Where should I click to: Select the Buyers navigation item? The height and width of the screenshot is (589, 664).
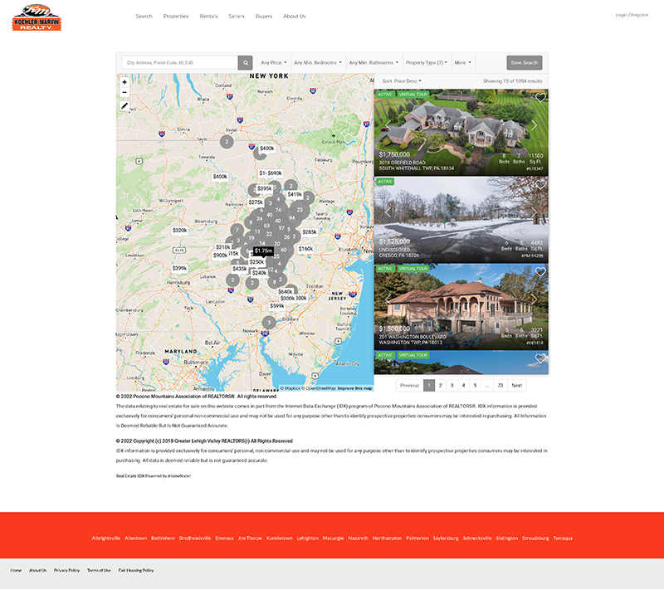(263, 16)
